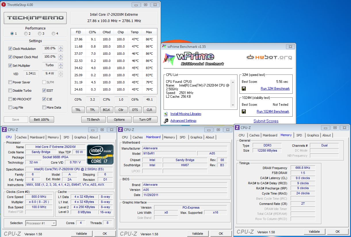This screenshot has width=351, height=237.
Task: Switch to Caches tab in CPU-Z CPU window
Action: tap(22, 137)
